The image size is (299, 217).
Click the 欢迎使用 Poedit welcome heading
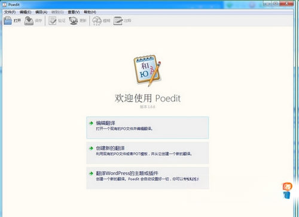pyautogui.click(x=148, y=98)
